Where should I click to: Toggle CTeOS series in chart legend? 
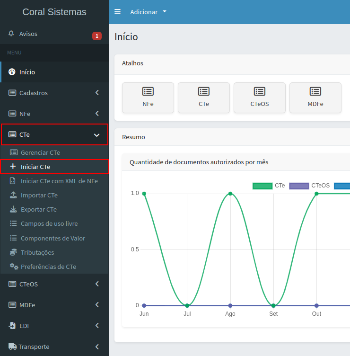point(310,186)
